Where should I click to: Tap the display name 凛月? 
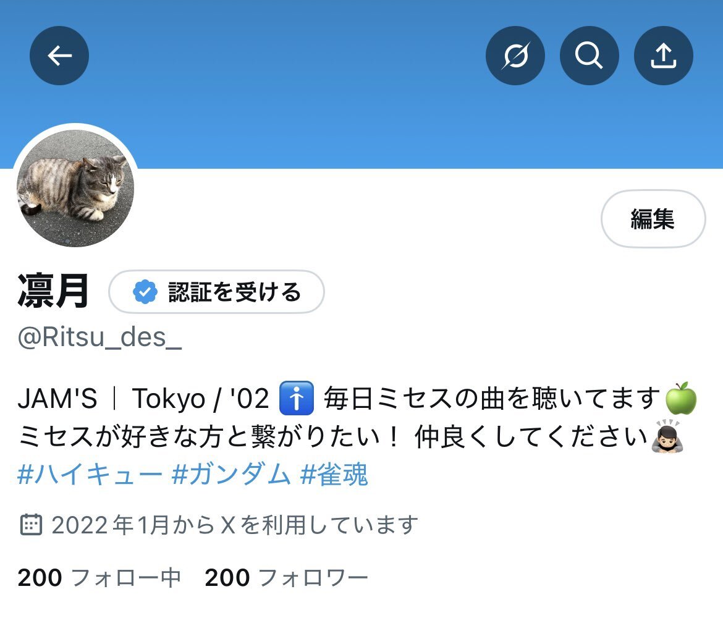[53, 292]
